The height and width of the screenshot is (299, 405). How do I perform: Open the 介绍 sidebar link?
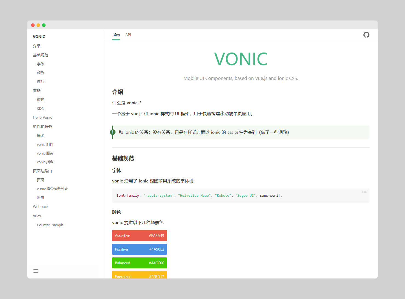[37, 46]
